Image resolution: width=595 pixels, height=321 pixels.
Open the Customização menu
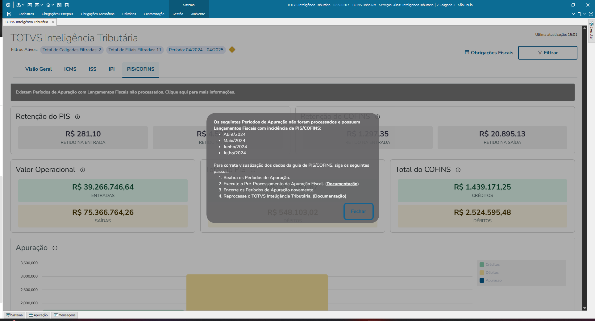tap(154, 14)
